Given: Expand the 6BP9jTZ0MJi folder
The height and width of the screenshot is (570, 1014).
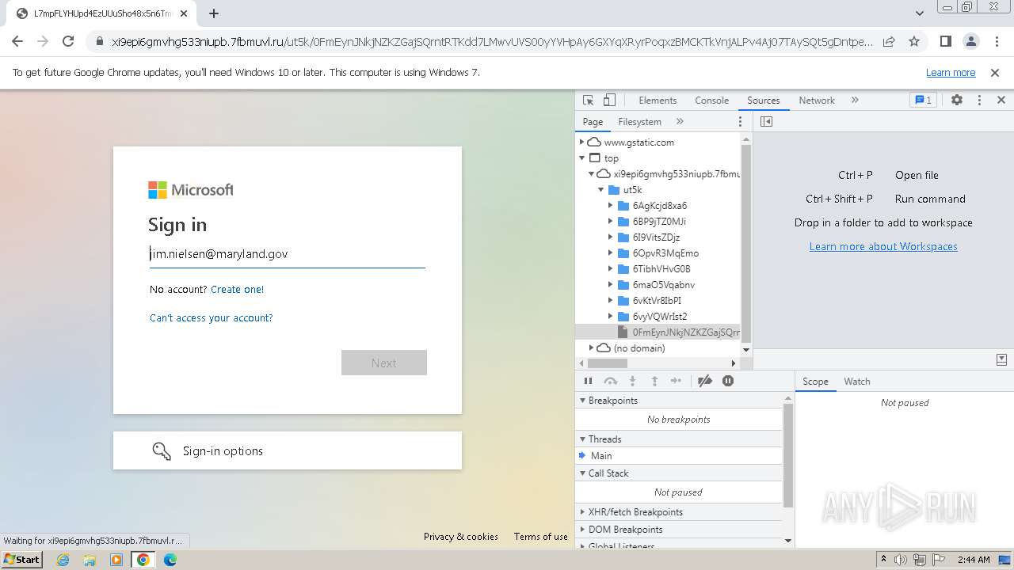Looking at the screenshot, I should [x=611, y=222].
